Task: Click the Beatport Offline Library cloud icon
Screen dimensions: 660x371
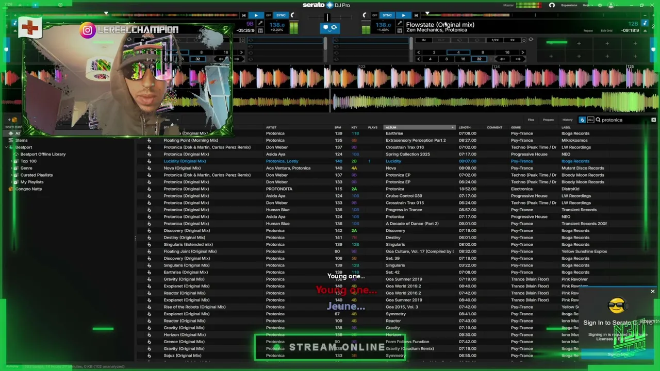Action: tap(16, 154)
